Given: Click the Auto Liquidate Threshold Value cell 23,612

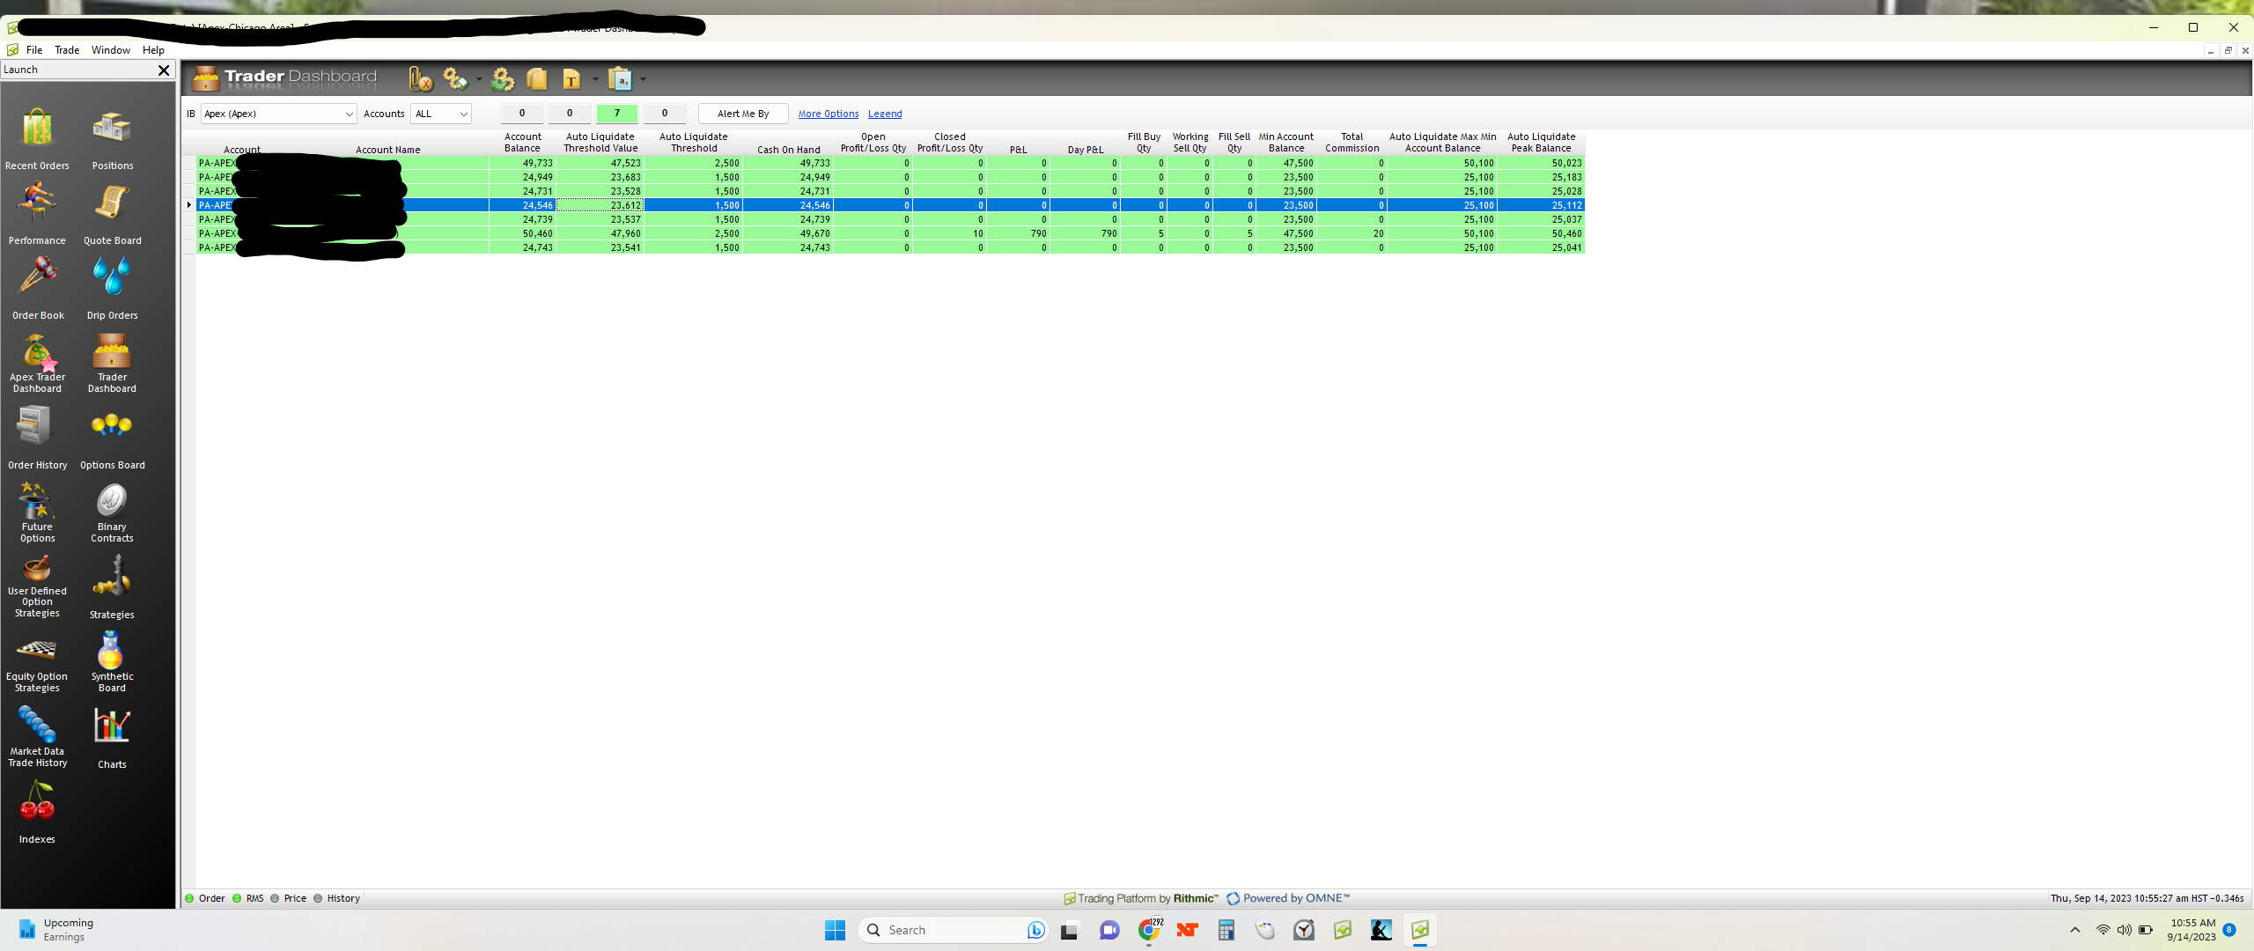Looking at the screenshot, I should pos(600,205).
